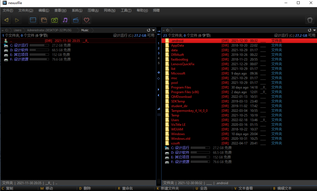Click the Back navigation arrow in toolbar

(6, 20)
